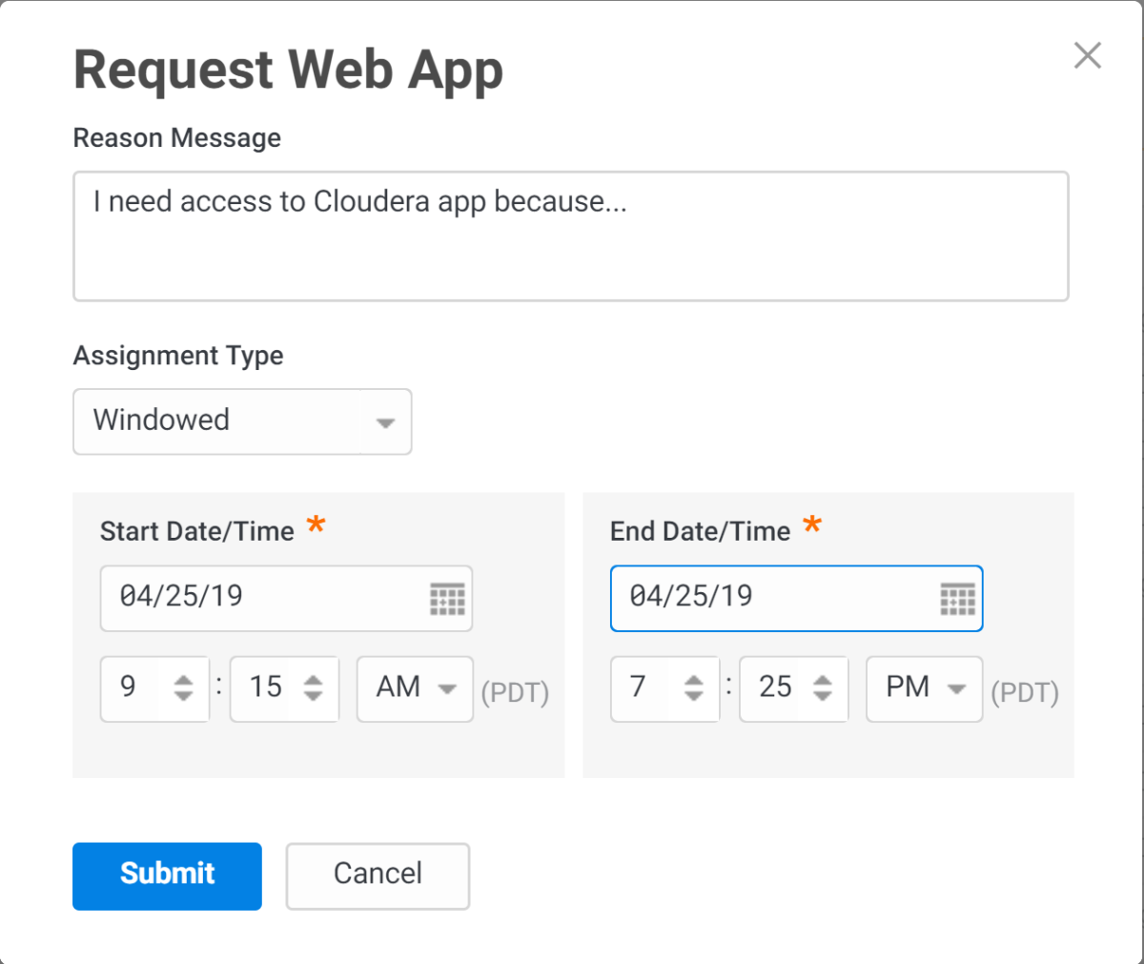This screenshot has width=1144, height=964.
Task: Open the Start Date calendar picker icon
Action: pos(447,599)
